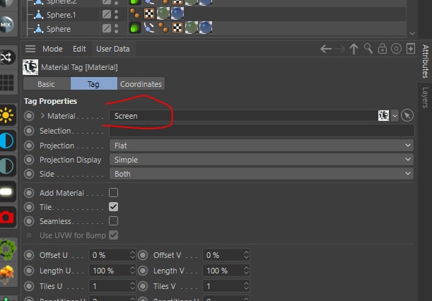Viewport: 432px width, 301px height.
Task: Go back with the left arrow
Action: 326,49
